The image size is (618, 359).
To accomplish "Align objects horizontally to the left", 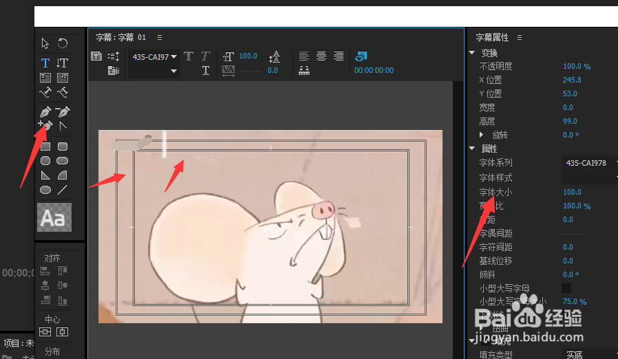I will click(x=45, y=271).
